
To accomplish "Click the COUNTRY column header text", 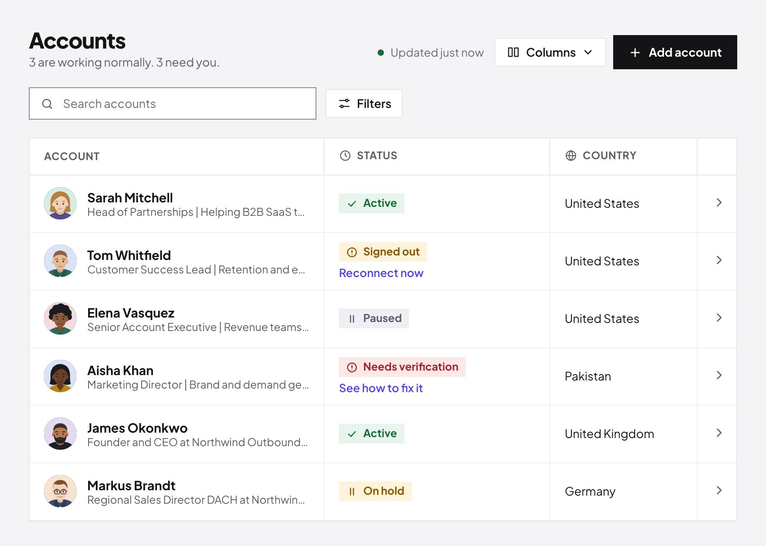I will click(x=610, y=156).
